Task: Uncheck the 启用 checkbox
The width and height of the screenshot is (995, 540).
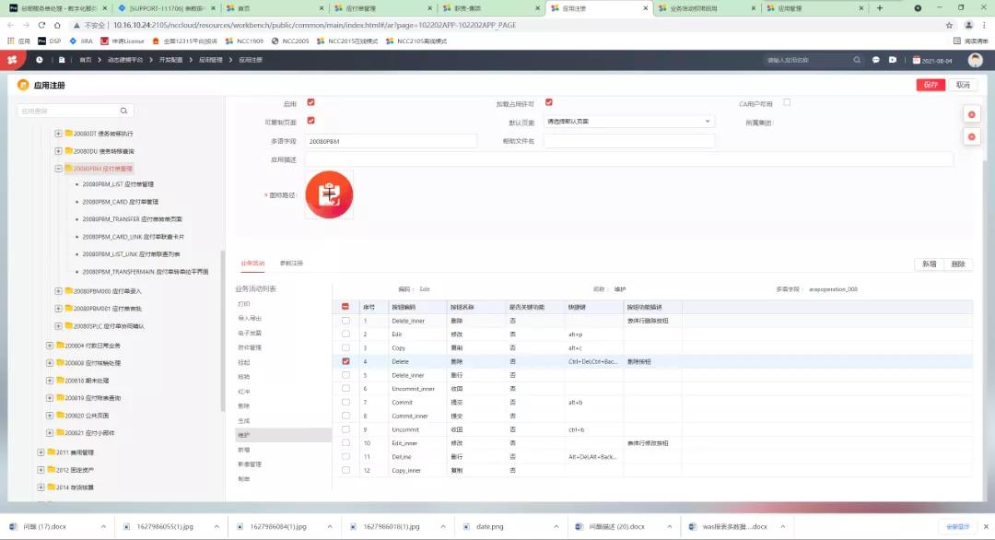Action: [310, 102]
